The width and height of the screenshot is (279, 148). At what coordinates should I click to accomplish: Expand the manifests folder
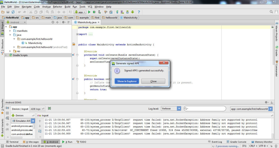coord(10,31)
